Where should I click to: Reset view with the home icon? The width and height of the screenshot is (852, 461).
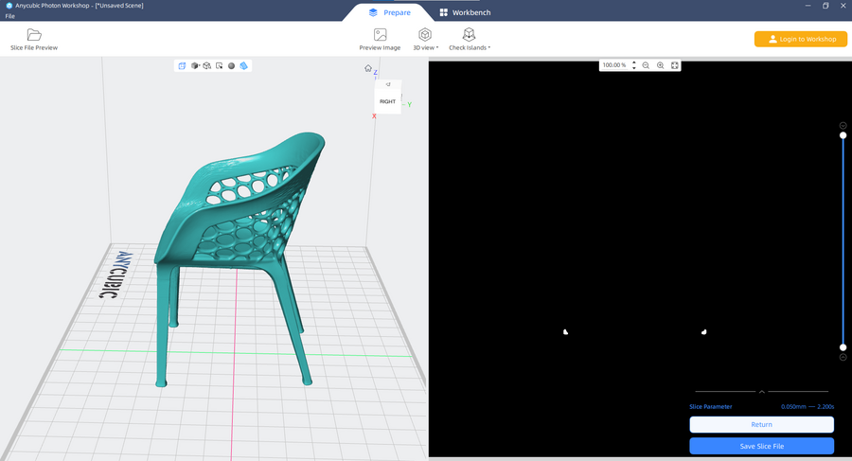click(x=368, y=68)
